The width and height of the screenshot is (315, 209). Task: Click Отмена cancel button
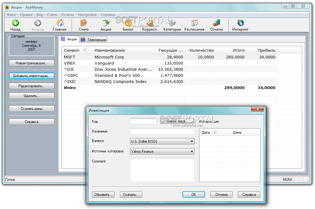pos(221,195)
